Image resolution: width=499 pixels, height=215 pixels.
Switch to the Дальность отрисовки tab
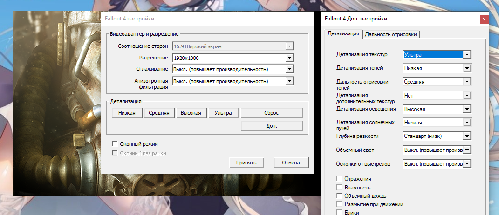391,34
